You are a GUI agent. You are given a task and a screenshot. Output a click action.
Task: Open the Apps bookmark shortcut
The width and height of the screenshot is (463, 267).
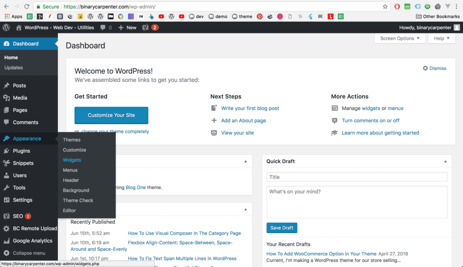coord(13,17)
